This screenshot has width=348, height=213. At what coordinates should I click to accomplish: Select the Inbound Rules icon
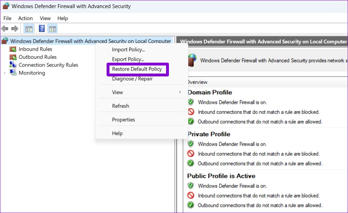tap(13, 49)
